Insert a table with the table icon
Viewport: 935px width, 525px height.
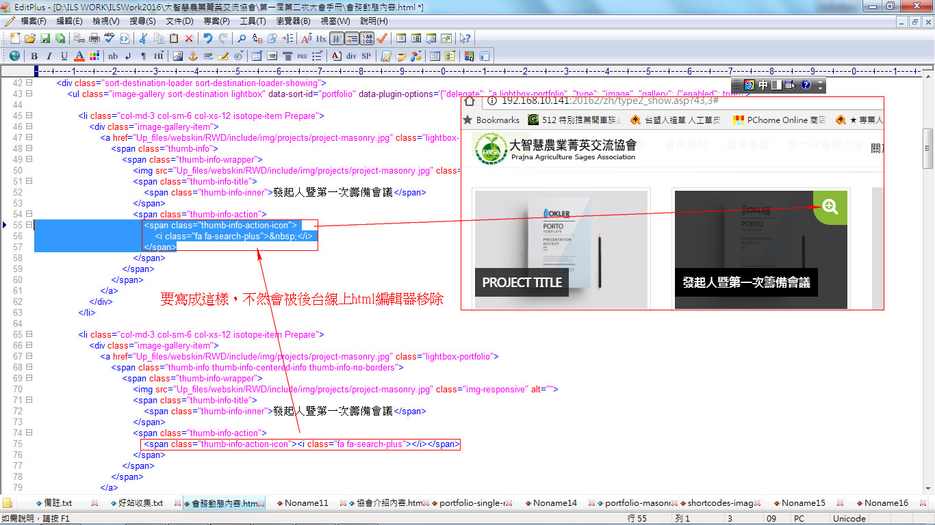pyautogui.click(x=258, y=55)
